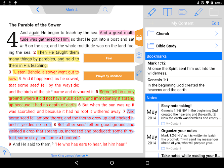Tap the Android recent apps button
Image resolution: width=224 pixels, height=168 pixels.
point(147,163)
